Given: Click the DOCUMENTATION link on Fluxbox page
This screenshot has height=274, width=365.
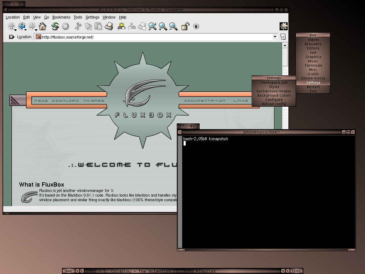Looking at the screenshot, I should [x=205, y=101].
